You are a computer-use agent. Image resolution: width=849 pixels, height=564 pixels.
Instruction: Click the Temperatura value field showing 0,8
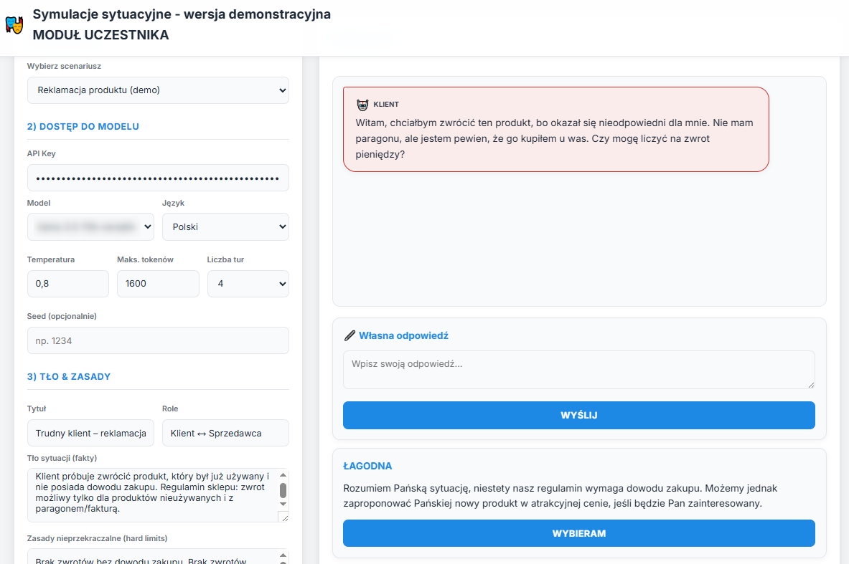(x=67, y=284)
